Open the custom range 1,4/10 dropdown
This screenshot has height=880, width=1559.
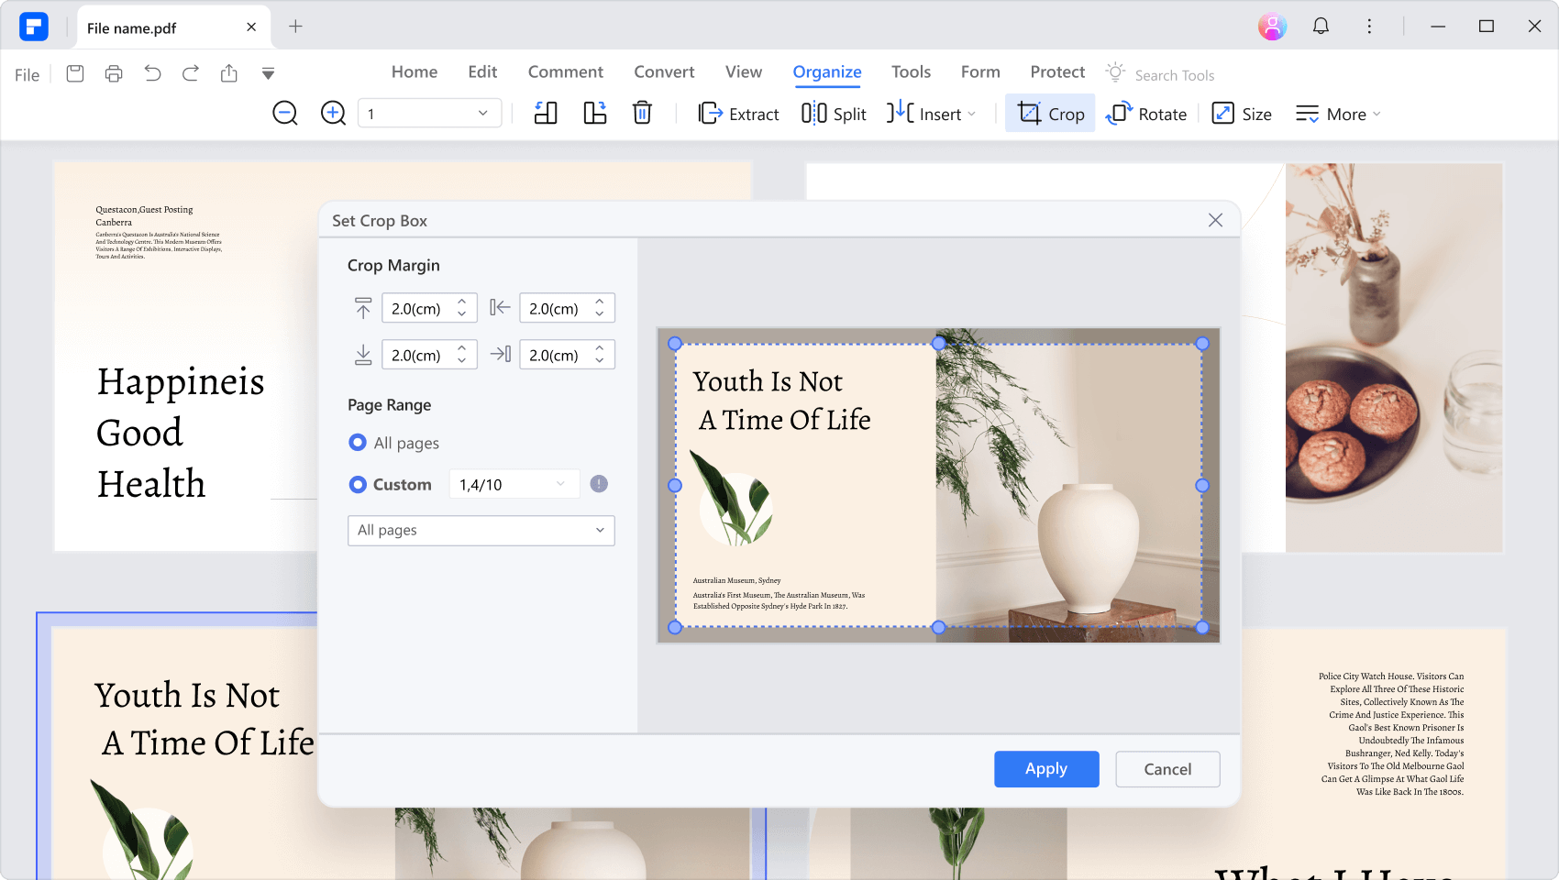pos(514,484)
